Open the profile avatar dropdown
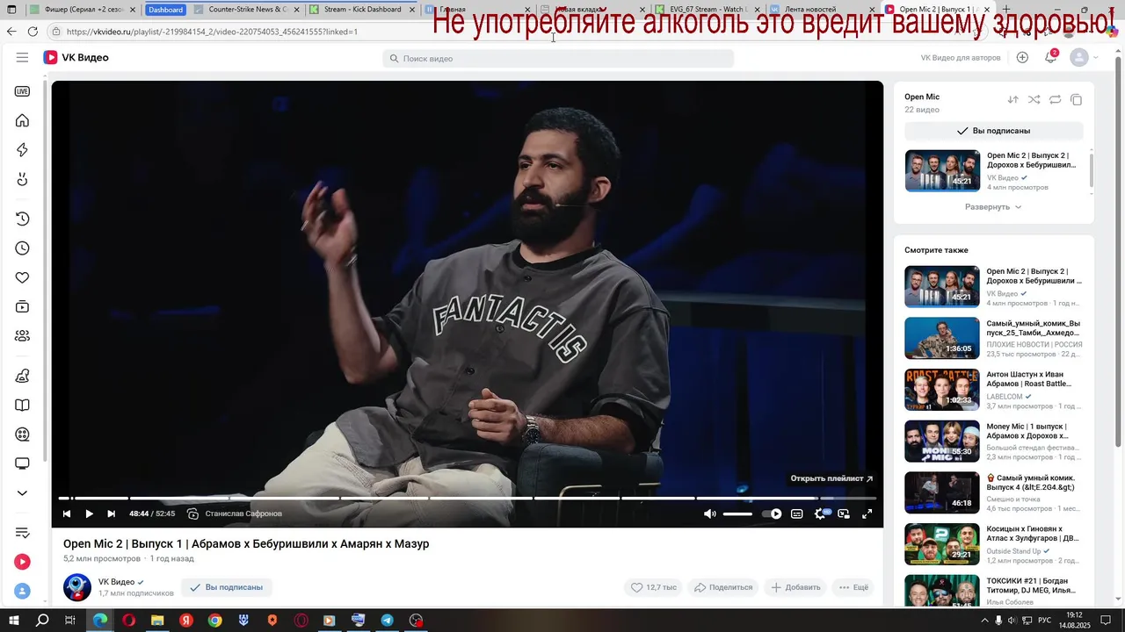 point(1084,58)
